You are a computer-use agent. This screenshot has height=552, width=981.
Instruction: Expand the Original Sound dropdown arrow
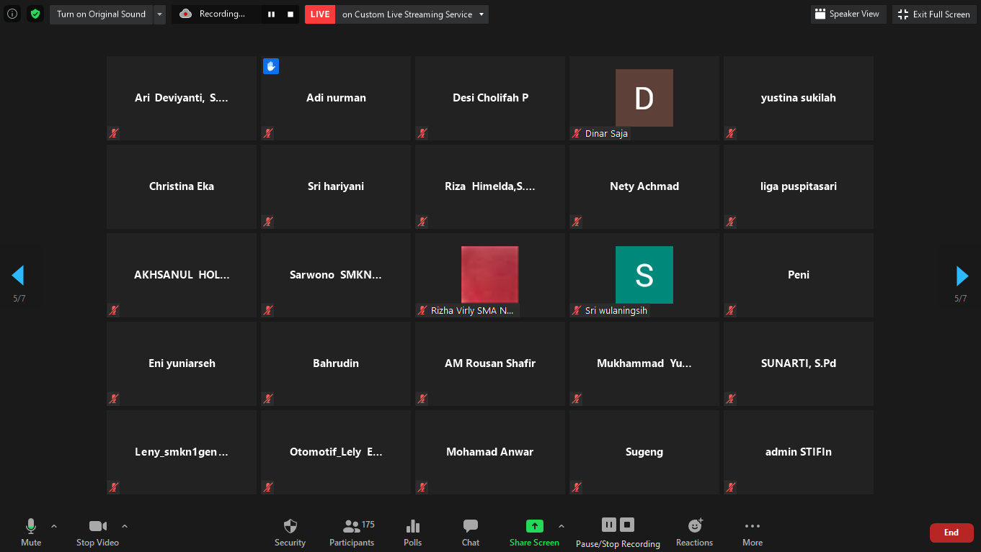click(x=160, y=14)
